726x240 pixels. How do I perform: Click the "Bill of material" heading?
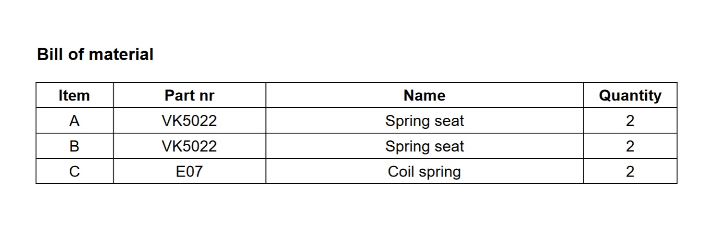pos(95,54)
